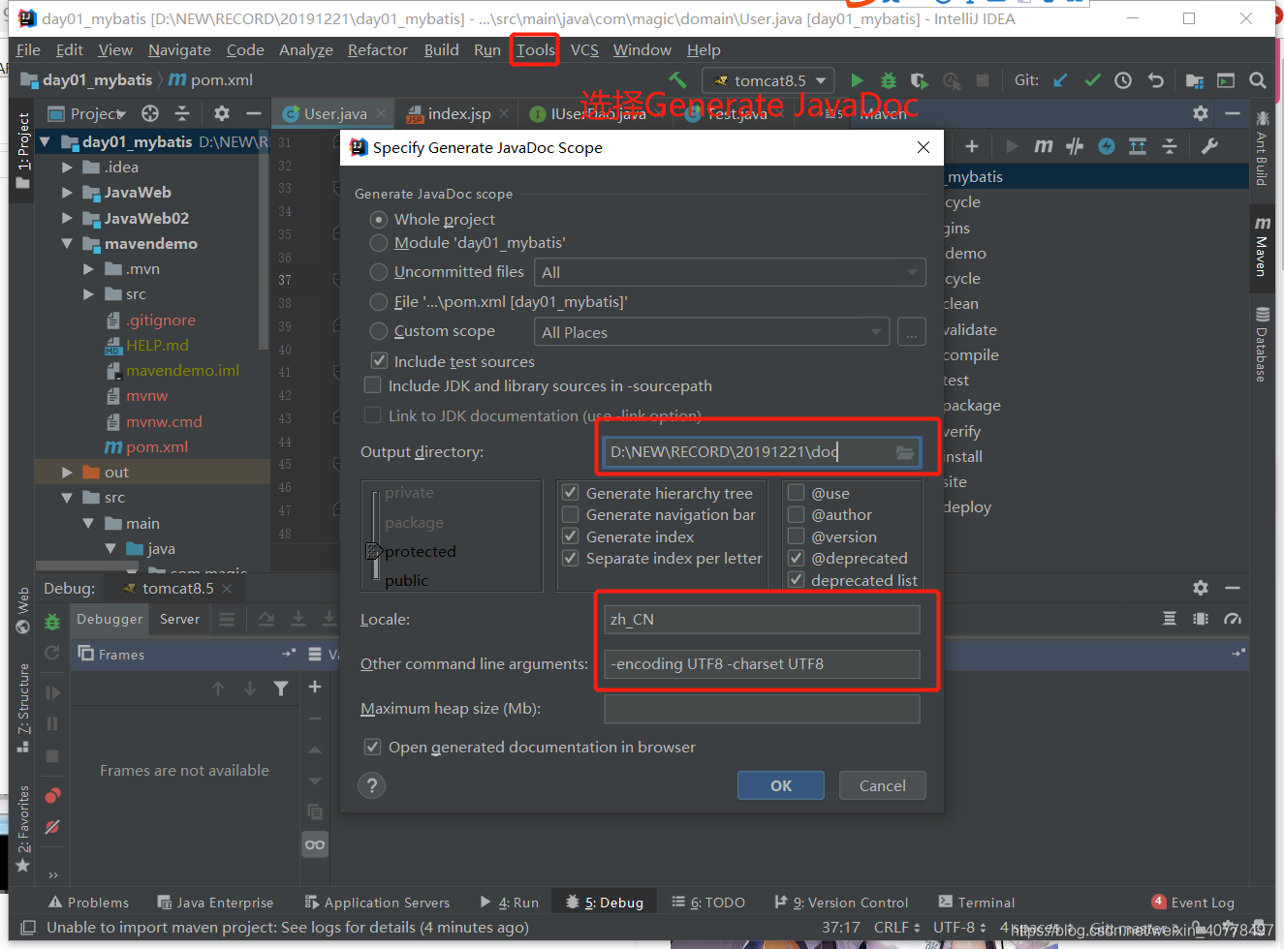
Task: Open Project panel settings gear
Action: click(x=222, y=113)
